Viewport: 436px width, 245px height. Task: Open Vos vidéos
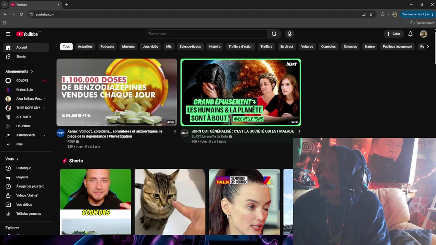click(x=26, y=205)
